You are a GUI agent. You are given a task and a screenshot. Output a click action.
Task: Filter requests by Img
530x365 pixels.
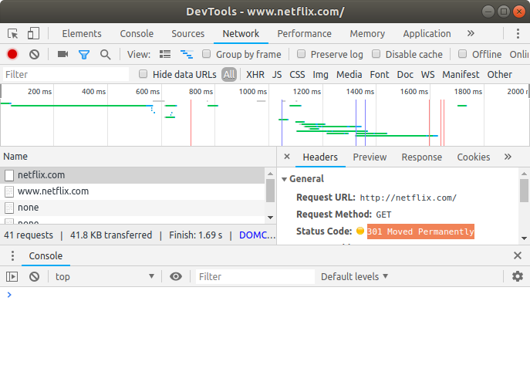[320, 74]
